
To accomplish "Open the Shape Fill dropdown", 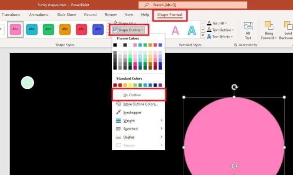I will (x=125, y=23).
